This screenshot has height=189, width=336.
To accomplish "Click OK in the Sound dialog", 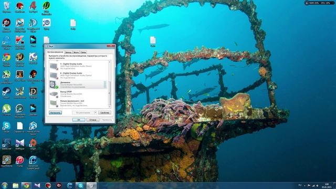I will click(79, 120).
